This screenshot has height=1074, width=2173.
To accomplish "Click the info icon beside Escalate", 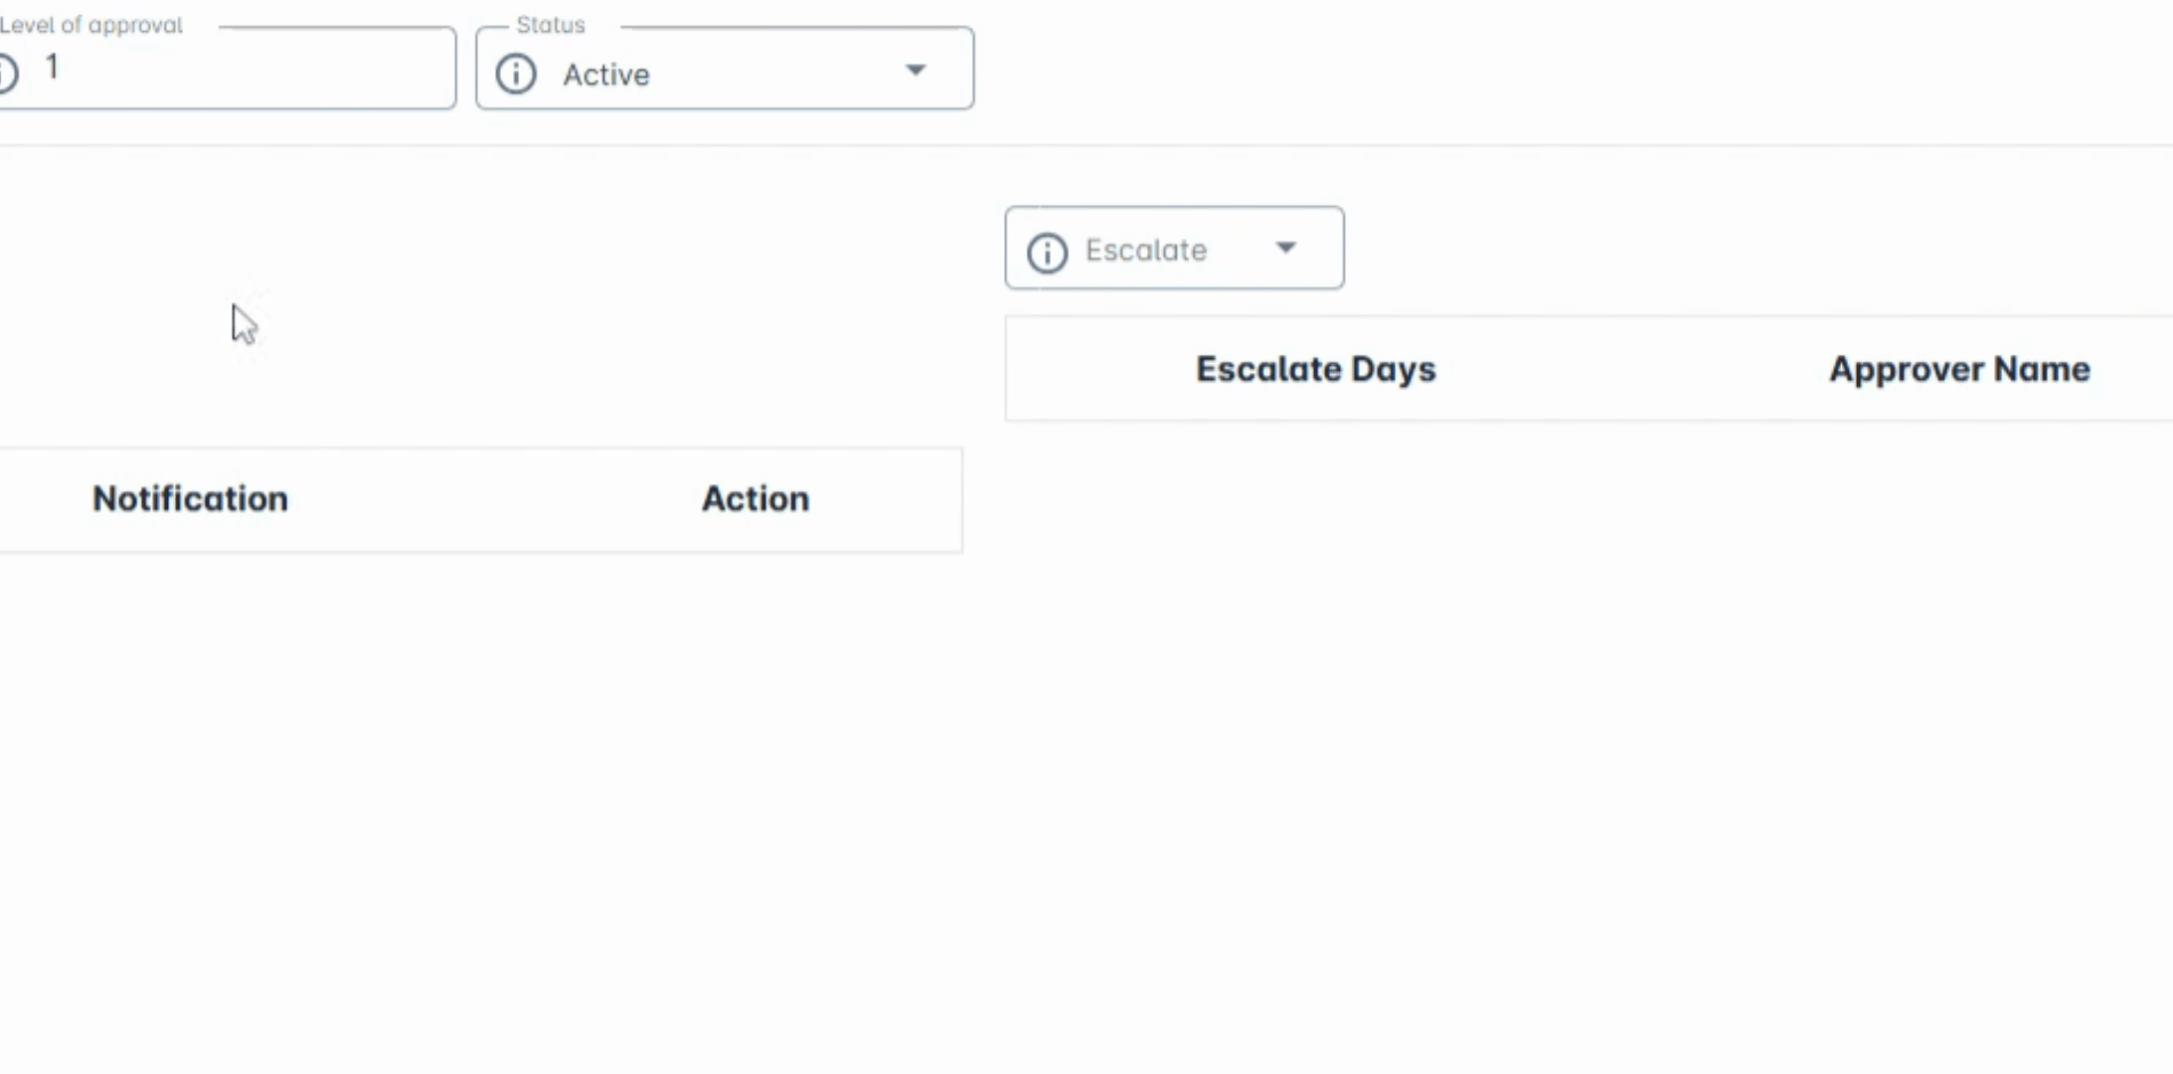I will point(1047,253).
